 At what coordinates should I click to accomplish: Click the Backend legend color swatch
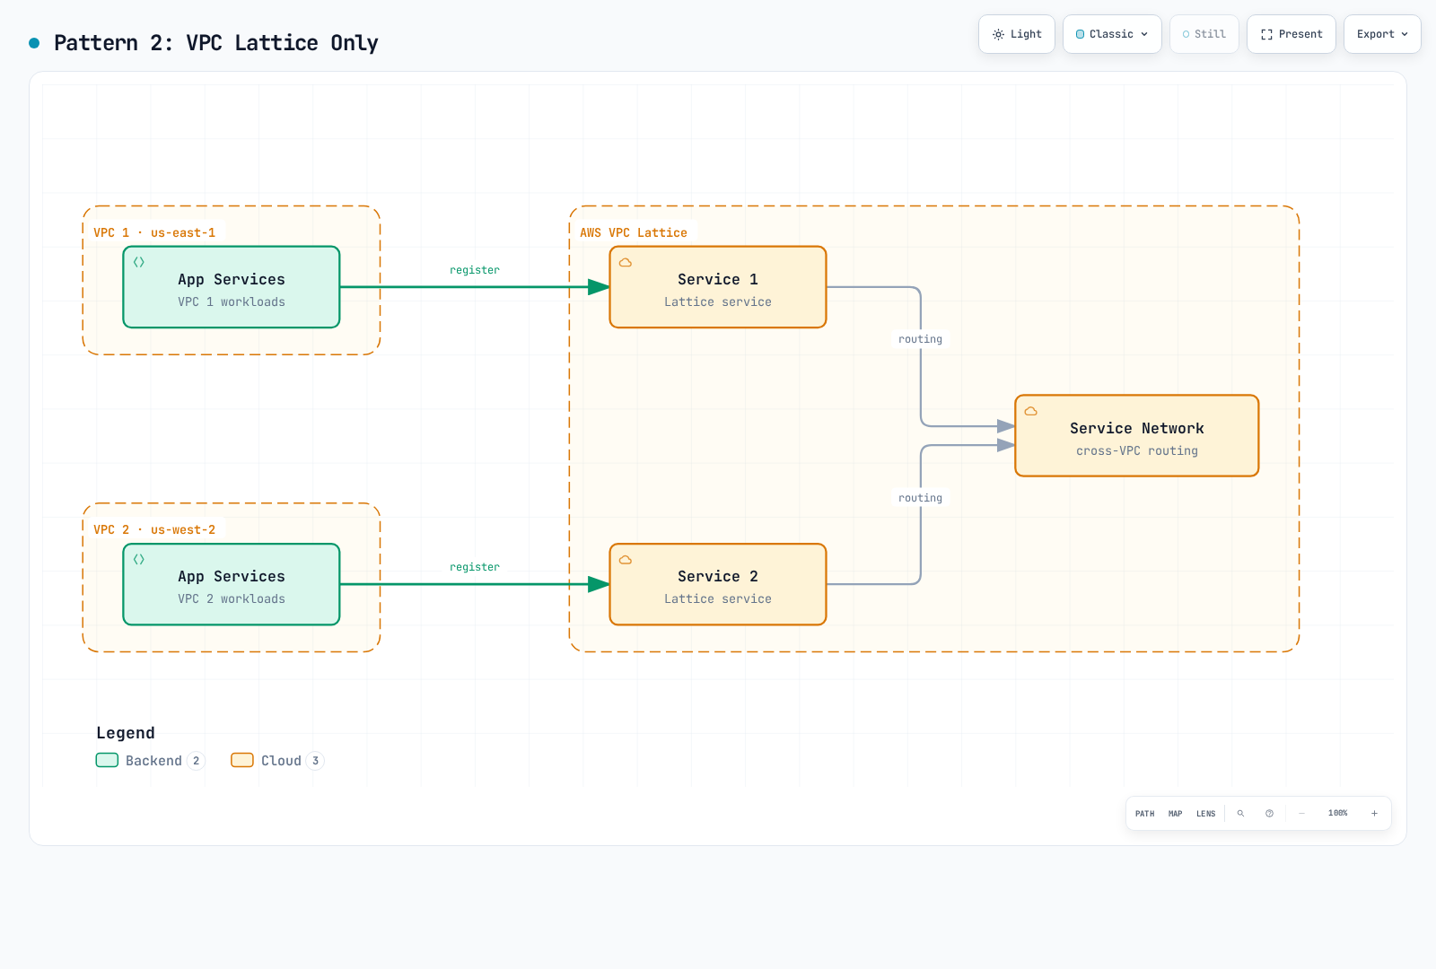(107, 760)
